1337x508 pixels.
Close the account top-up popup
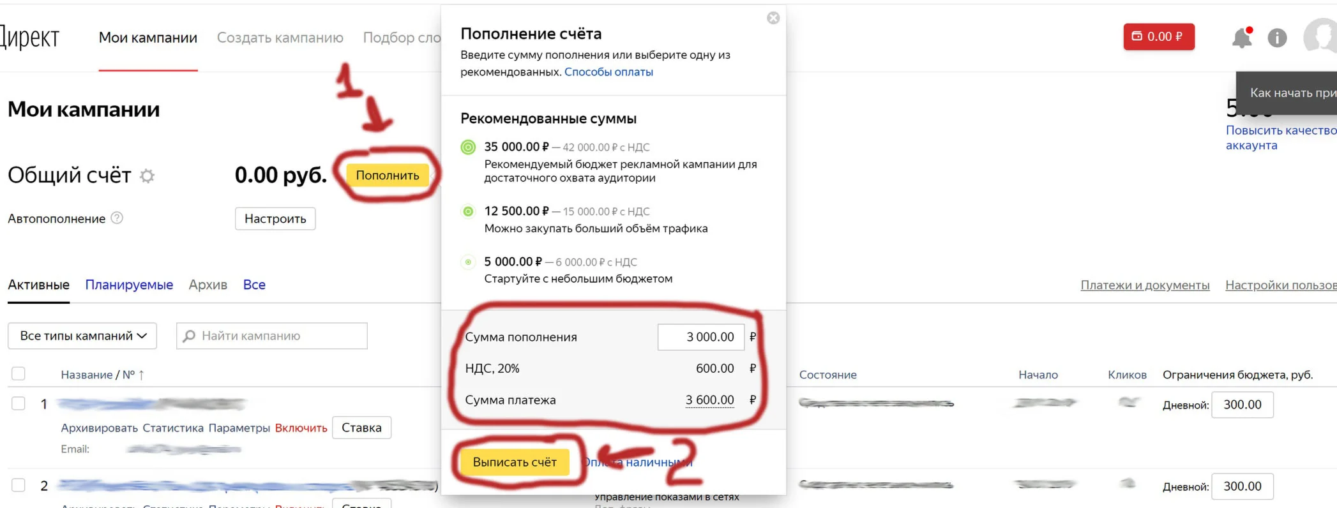(773, 18)
